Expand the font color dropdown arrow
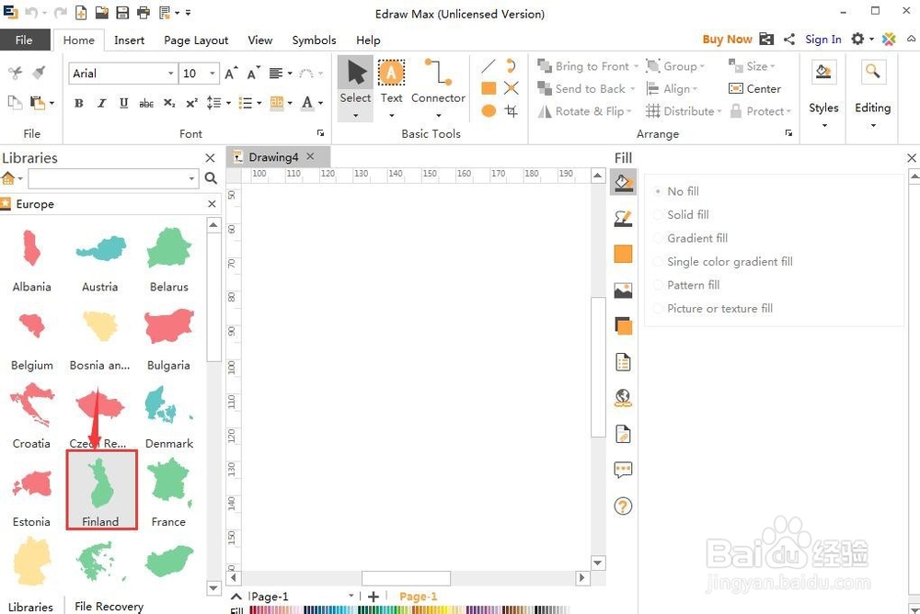 [x=320, y=103]
